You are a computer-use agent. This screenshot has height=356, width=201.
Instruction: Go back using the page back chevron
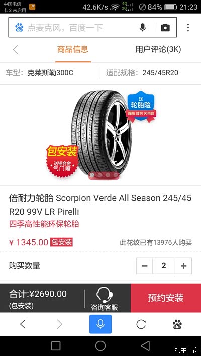pos(16,50)
